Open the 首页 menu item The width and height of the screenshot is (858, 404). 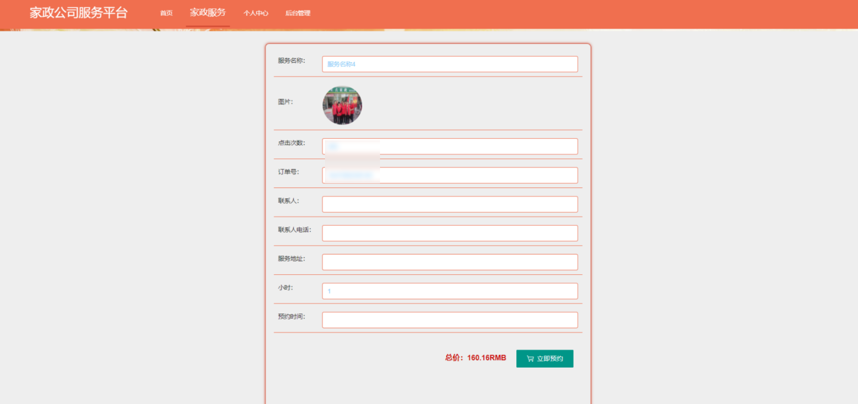(x=166, y=13)
